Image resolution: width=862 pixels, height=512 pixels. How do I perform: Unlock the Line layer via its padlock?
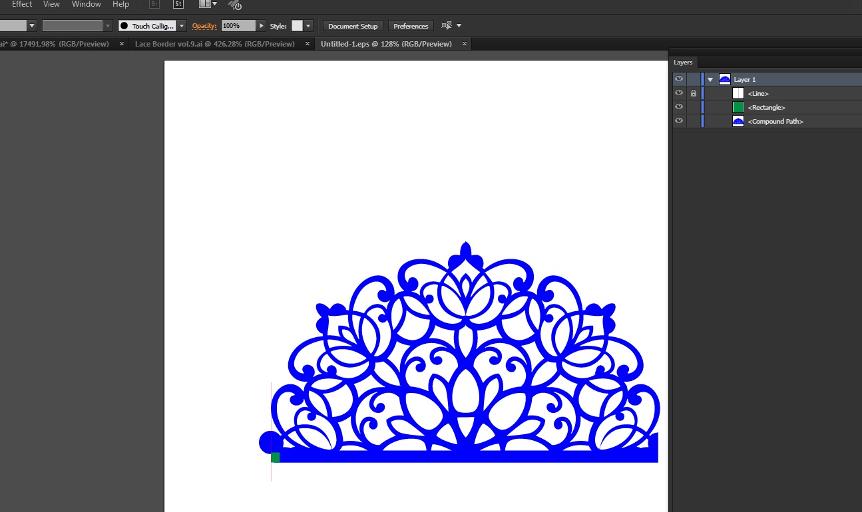coord(694,94)
